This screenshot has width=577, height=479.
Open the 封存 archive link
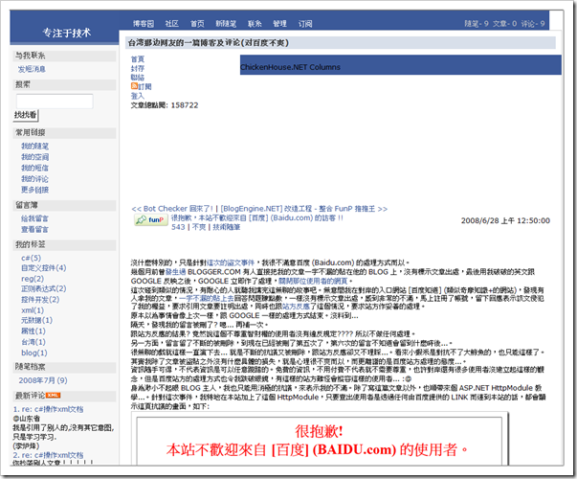tap(138, 68)
